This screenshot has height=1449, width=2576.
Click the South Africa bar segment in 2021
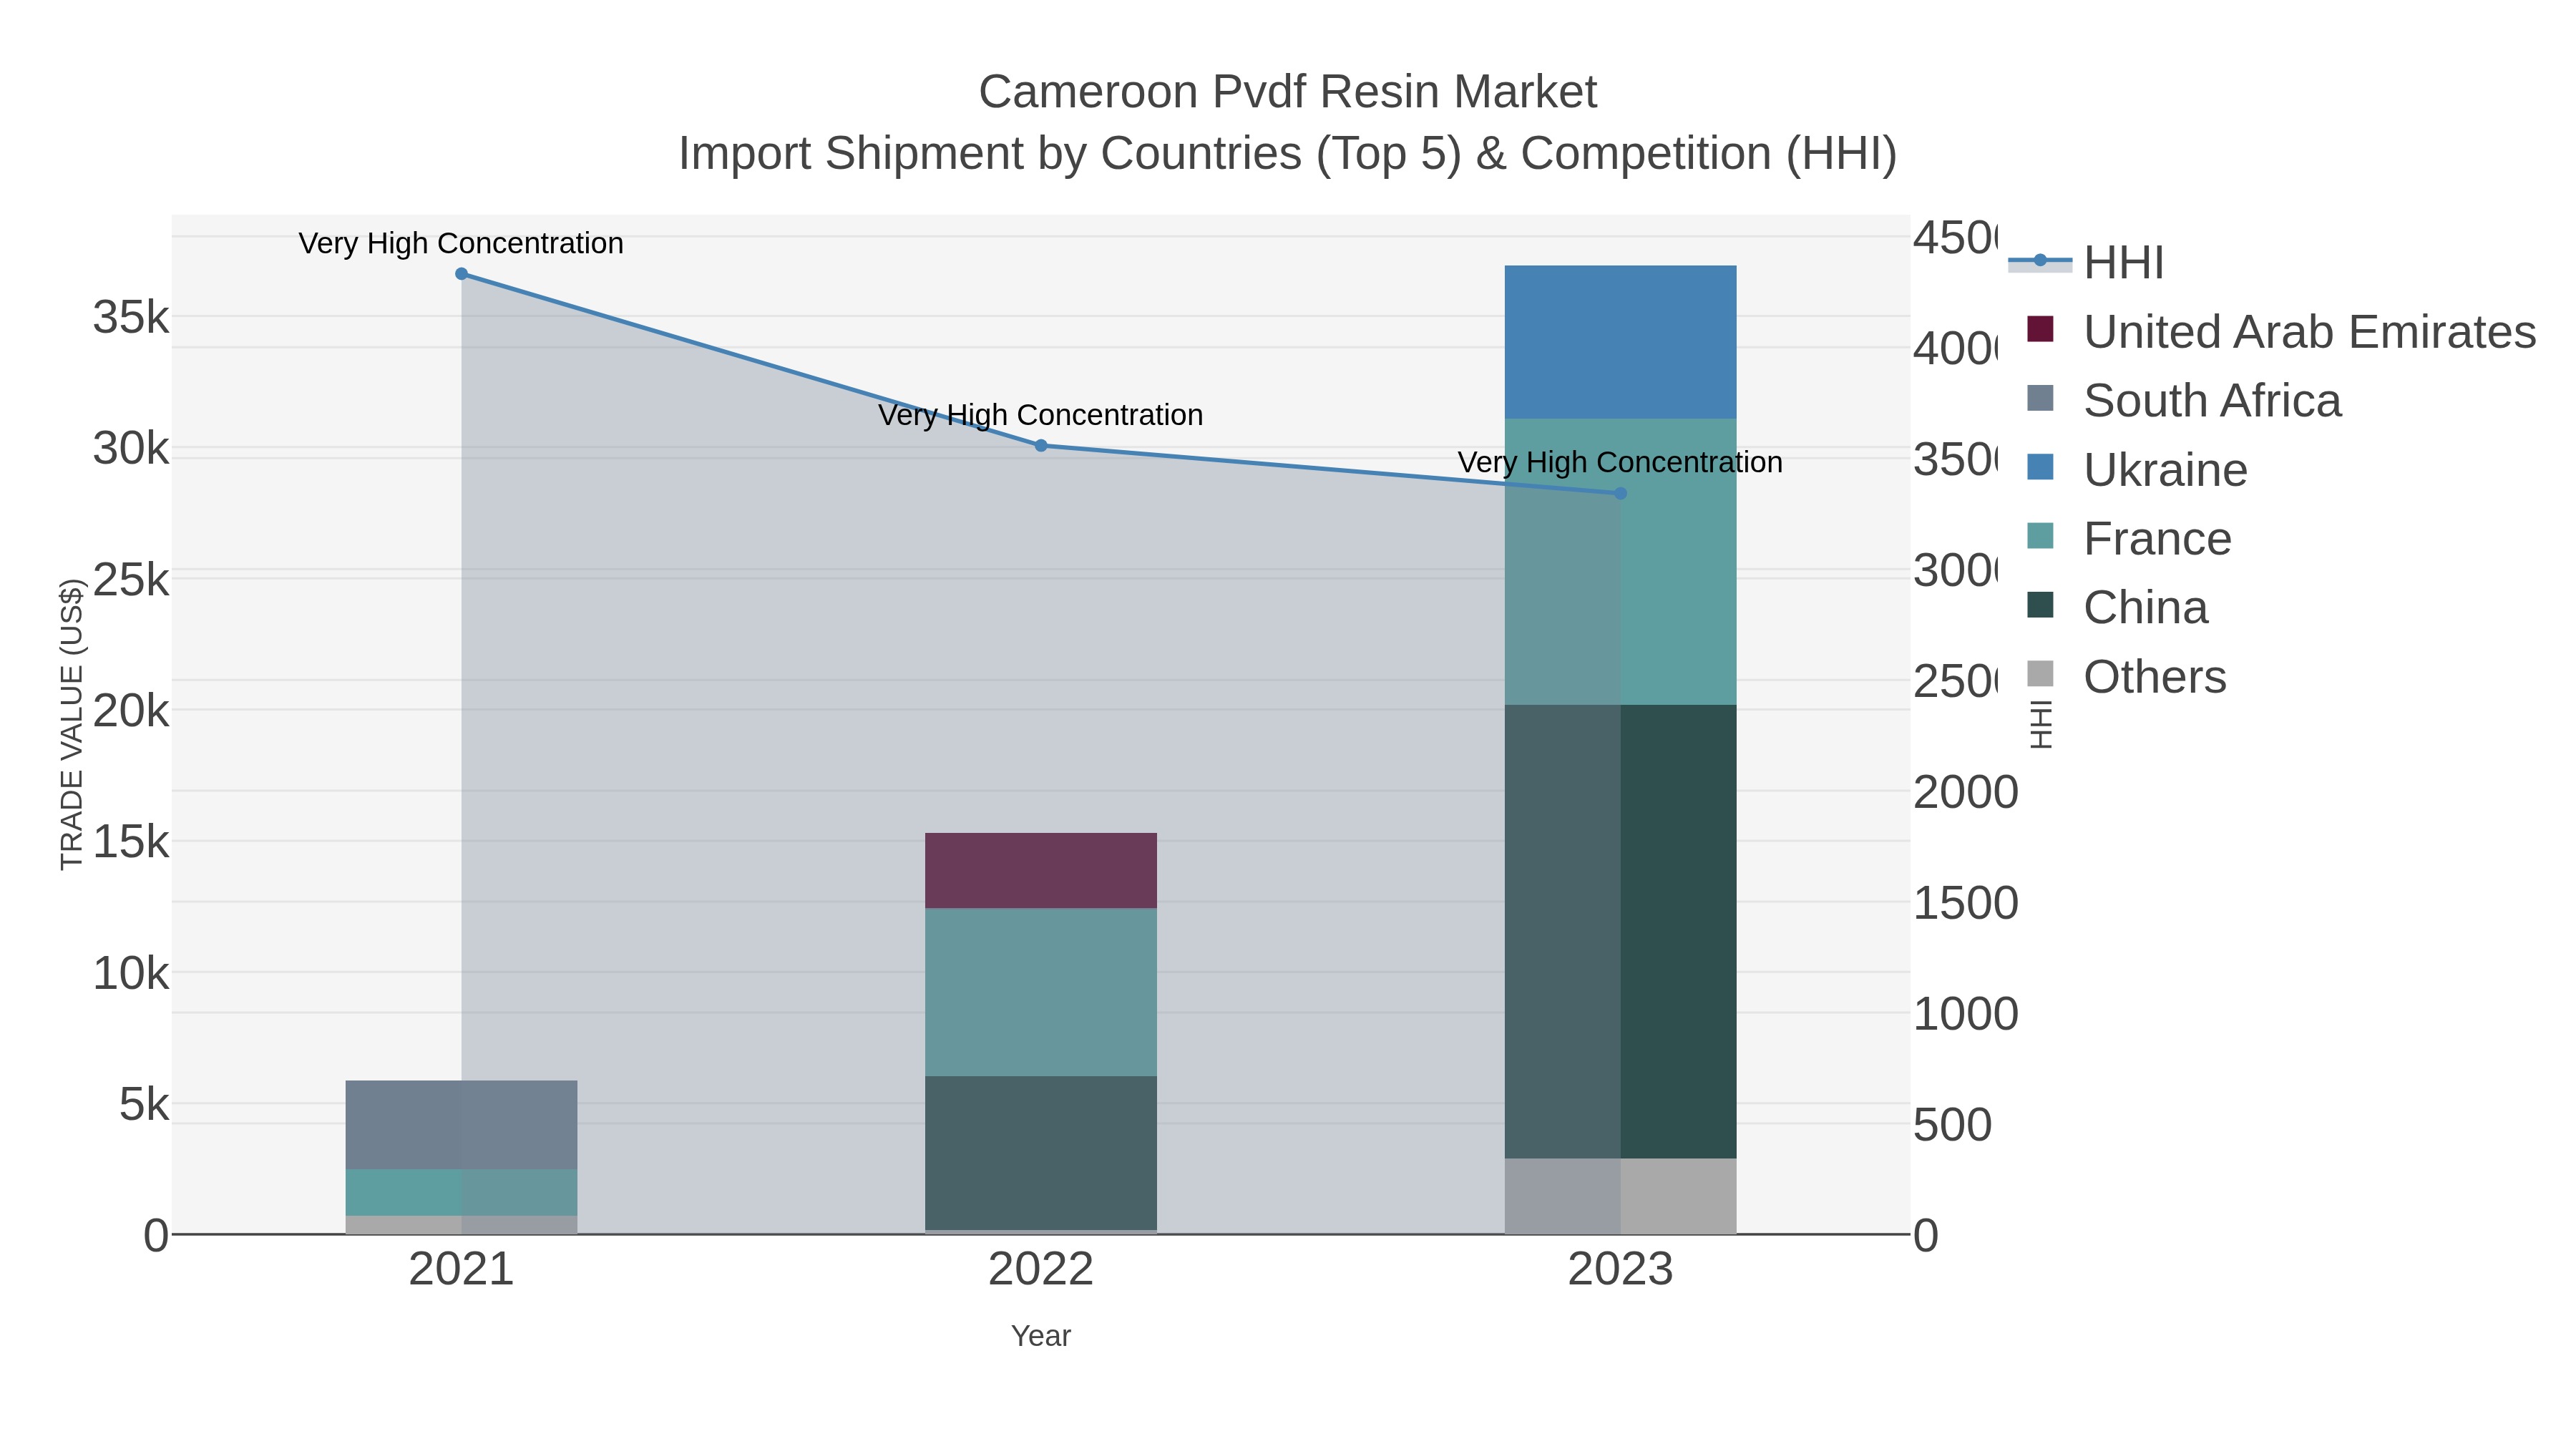(x=461, y=1125)
